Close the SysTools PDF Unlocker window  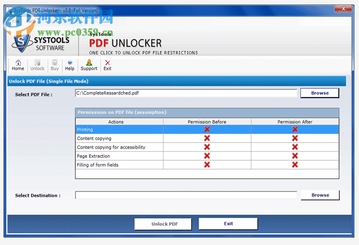pos(343,9)
